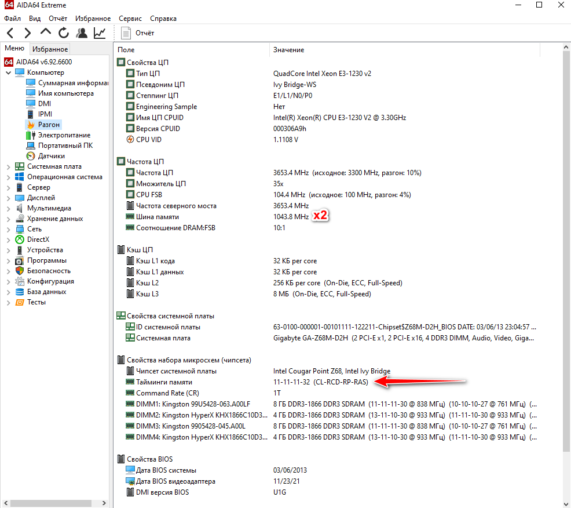Click the Разгон flame icon
This screenshot has height=508, width=571.
31,125
